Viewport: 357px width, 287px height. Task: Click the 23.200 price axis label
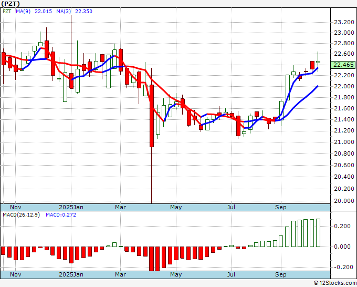(x=343, y=22)
